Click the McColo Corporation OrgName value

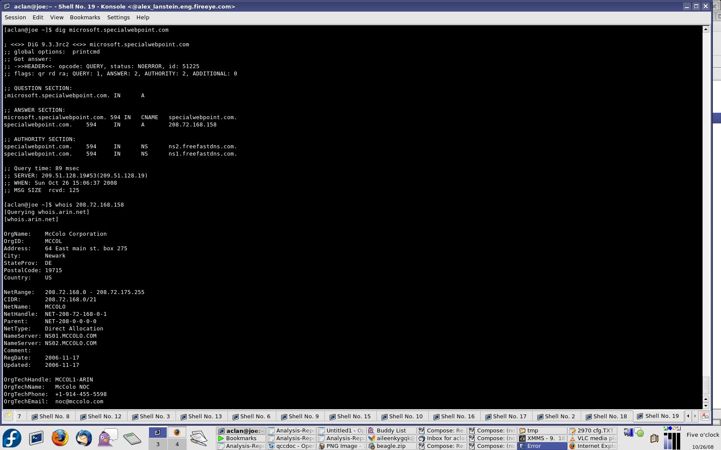click(76, 234)
